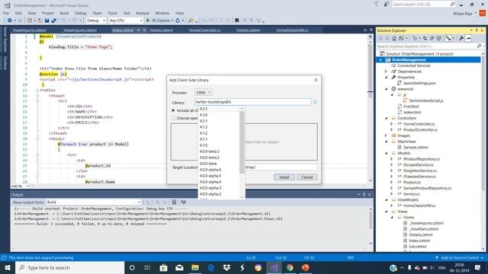Open 'Show output from' Build dropdown
The height and width of the screenshot is (274, 488).
pyautogui.click(x=93, y=202)
